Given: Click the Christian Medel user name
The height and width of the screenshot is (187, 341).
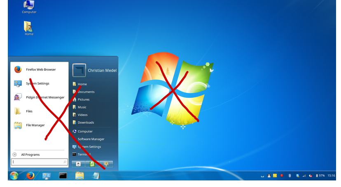Looking at the screenshot, I should click(x=102, y=70).
